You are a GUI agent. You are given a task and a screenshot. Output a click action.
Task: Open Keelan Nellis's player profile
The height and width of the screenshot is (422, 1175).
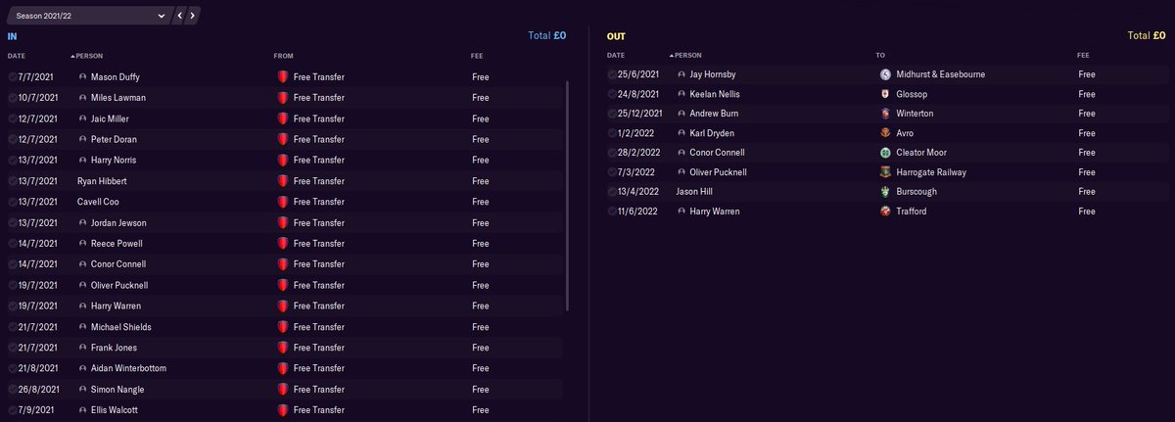(x=715, y=94)
